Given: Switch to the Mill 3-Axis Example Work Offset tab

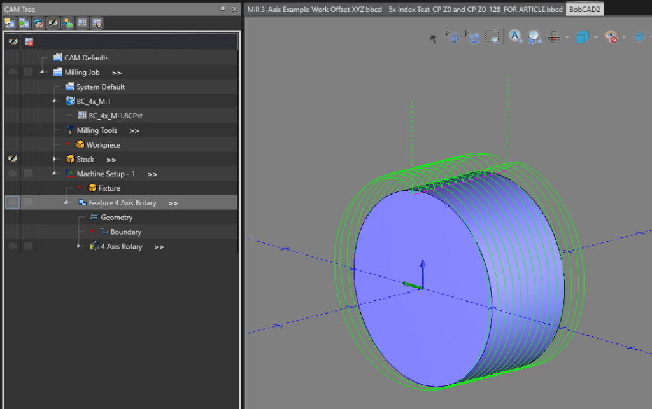Looking at the screenshot, I should tap(314, 9).
